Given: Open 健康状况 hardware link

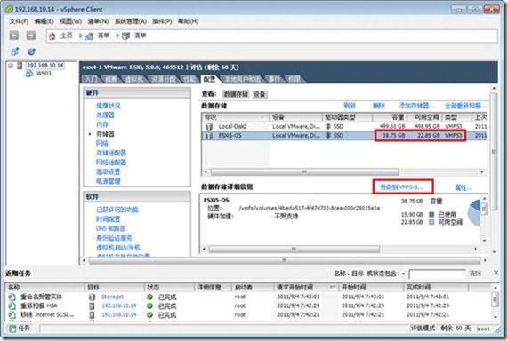Looking at the screenshot, I should click(109, 106).
